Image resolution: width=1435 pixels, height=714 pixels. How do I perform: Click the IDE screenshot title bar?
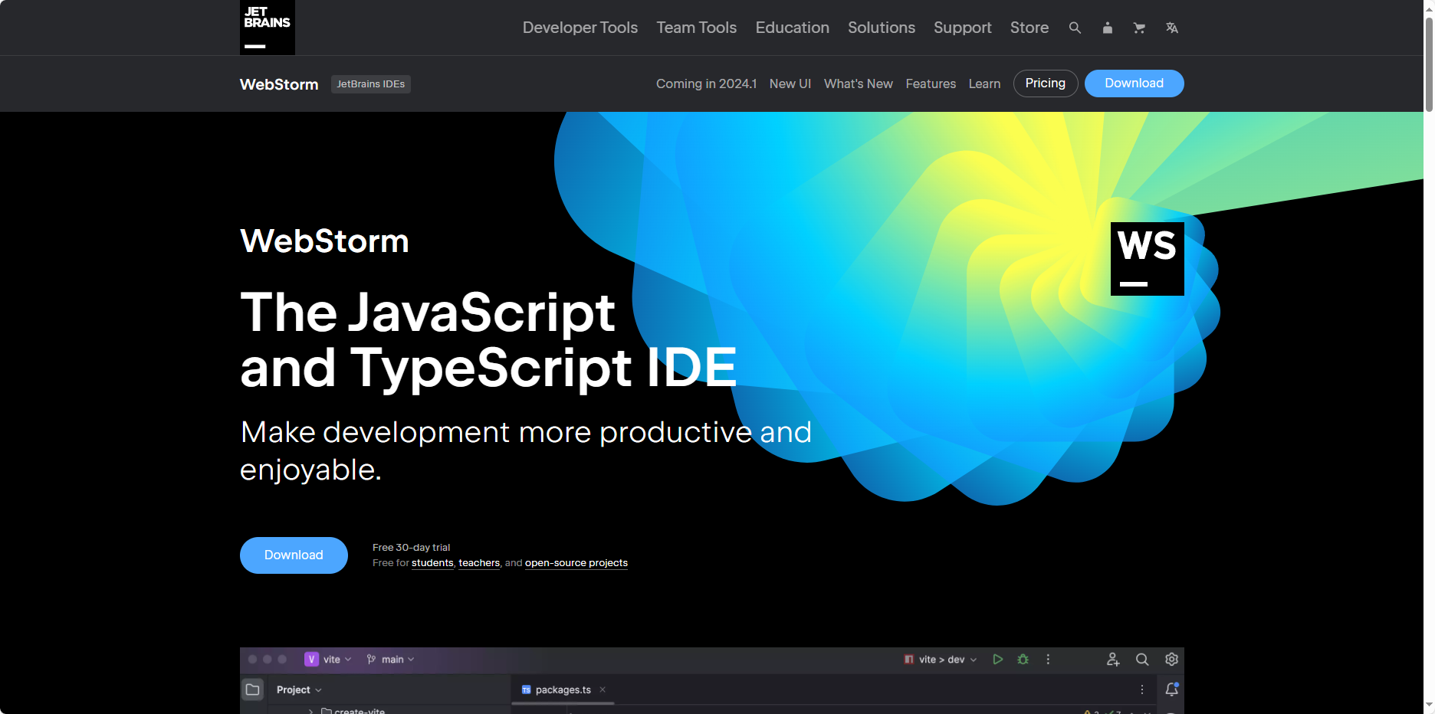tap(711, 660)
